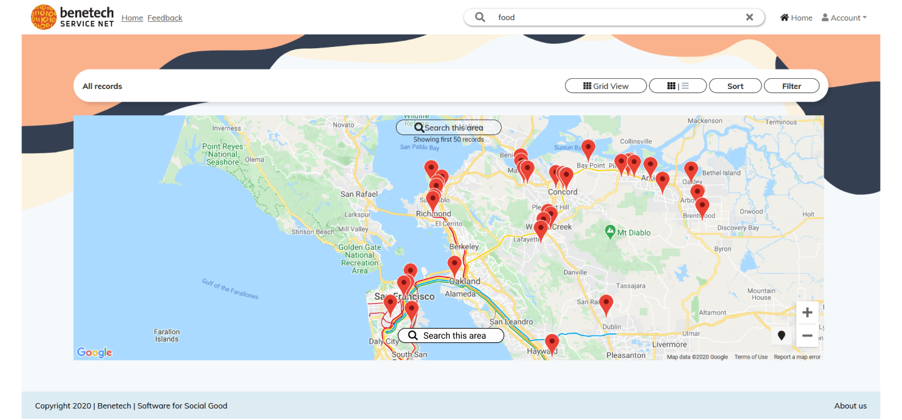Click "Search this area" at the map bottom
This screenshot has width=902, height=420.
click(x=451, y=335)
